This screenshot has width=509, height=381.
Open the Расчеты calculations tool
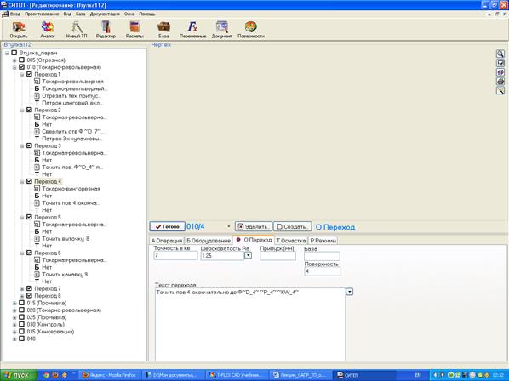coord(134,30)
